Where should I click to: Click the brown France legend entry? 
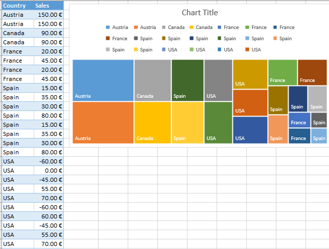click(116, 39)
